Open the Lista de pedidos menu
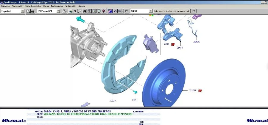The height and width of the screenshot is (125, 268). (x=33, y=6)
